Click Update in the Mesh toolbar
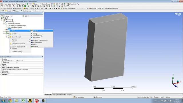Viewport: 183px width, 103px height. coord(8,11)
